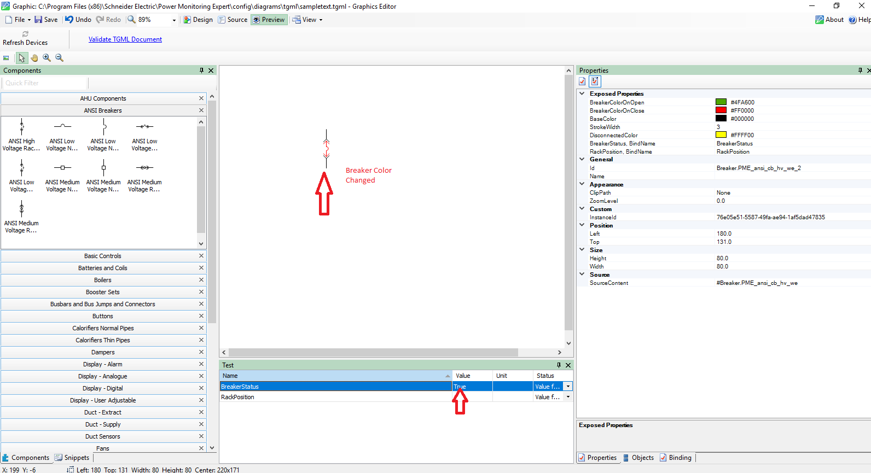The image size is (871, 473).
Task: Click Validate TGML Document link
Action: (x=125, y=39)
